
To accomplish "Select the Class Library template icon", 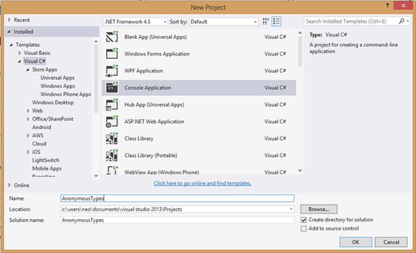I will pyautogui.click(x=112, y=139).
